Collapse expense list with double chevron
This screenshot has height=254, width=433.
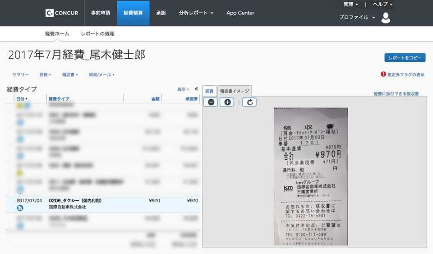click(x=196, y=89)
